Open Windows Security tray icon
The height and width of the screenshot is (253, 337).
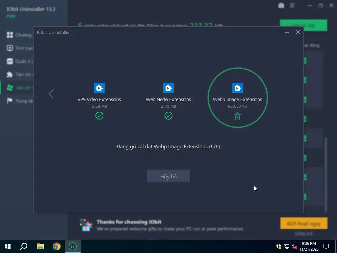point(279,246)
